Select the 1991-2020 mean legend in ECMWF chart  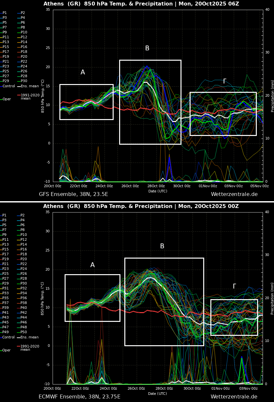(30, 348)
